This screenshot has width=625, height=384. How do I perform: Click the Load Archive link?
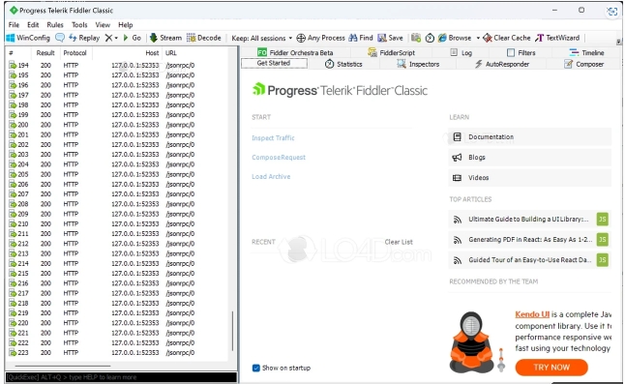tap(271, 176)
